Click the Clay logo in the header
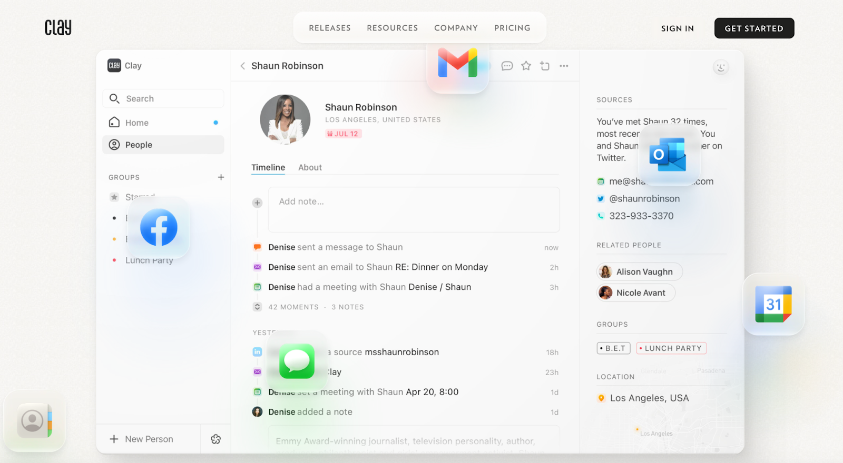 (x=58, y=27)
